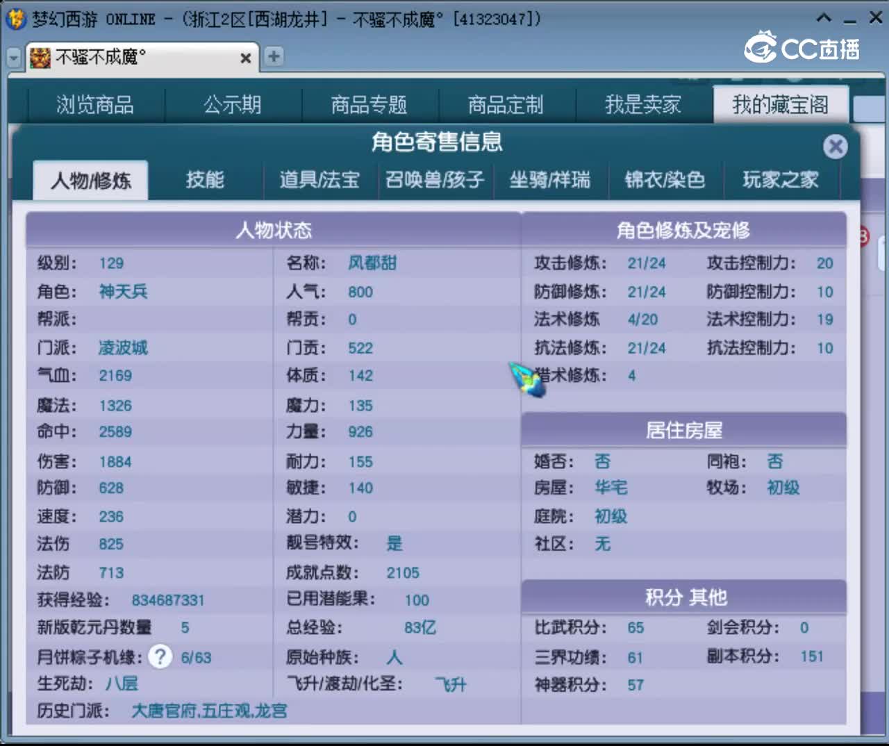
Task: Click the 神器积分 value 57
Action: click(635, 686)
